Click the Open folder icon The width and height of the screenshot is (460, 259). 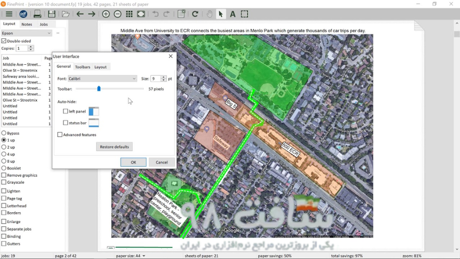click(66, 14)
